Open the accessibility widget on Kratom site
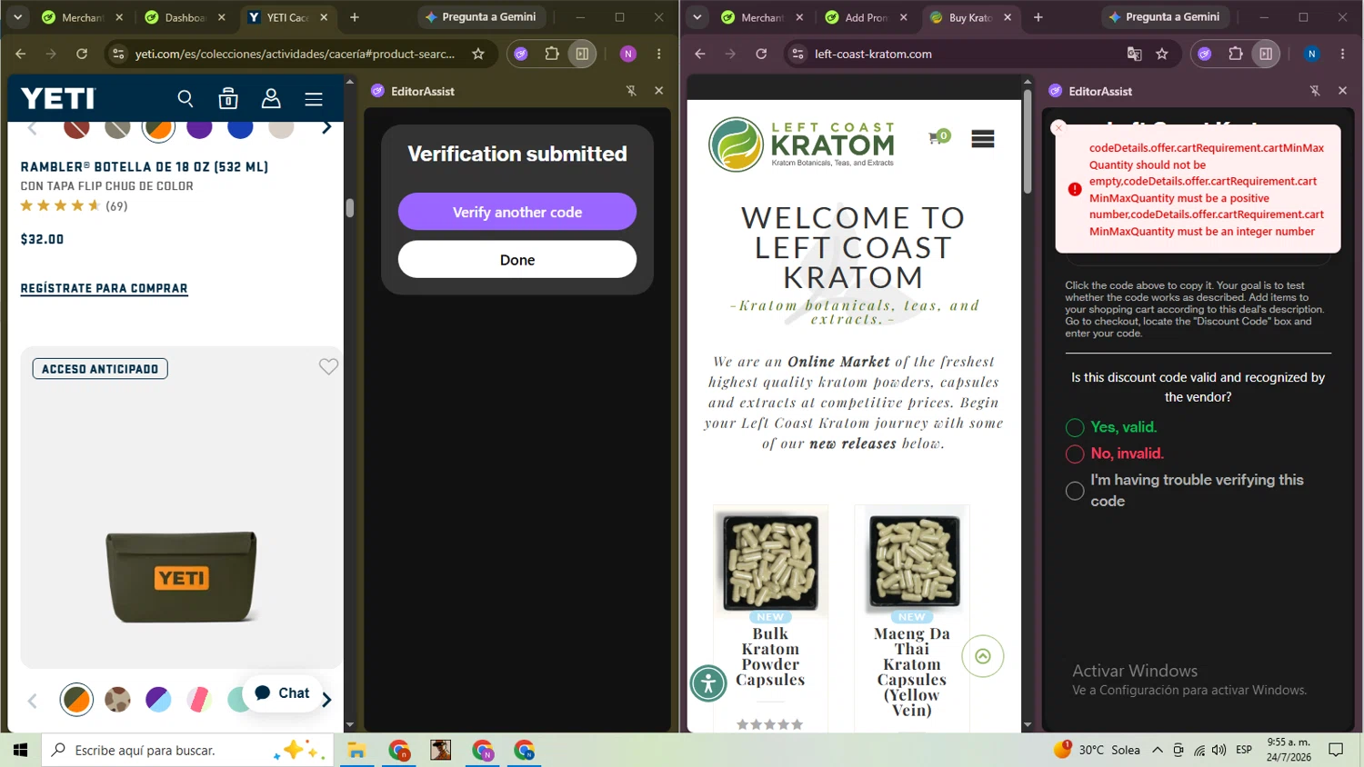The height and width of the screenshot is (767, 1364). [708, 683]
